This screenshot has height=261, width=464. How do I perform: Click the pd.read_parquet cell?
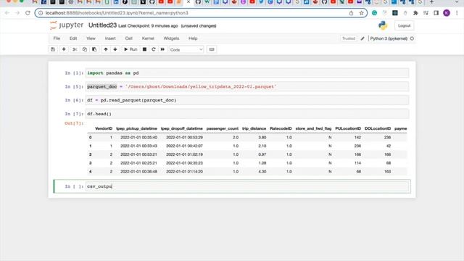247,100
